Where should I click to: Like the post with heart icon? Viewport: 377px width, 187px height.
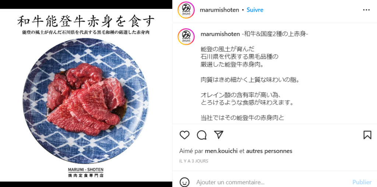coord(184,135)
